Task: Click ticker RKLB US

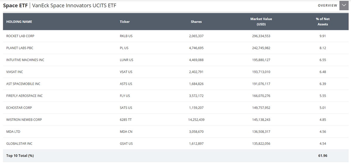Action: (126, 36)
